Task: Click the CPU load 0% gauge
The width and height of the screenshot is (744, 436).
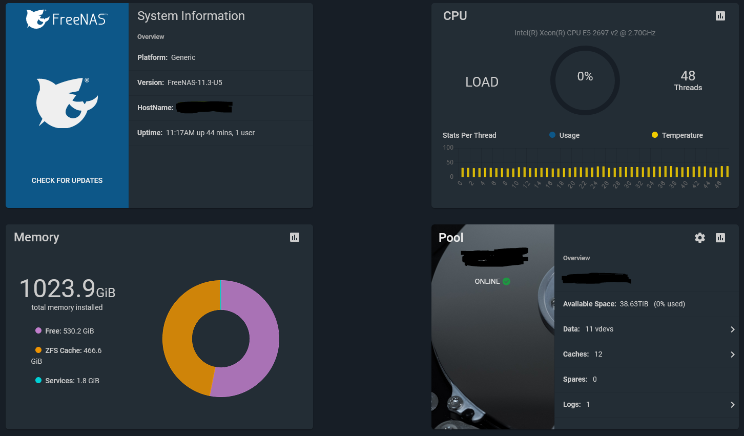Action: [585, 80]
